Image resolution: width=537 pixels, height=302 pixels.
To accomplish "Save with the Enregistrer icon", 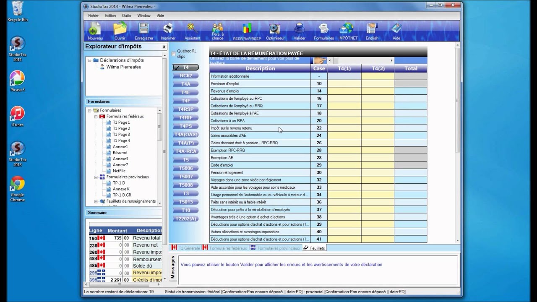I will click(x=144, y=31).
